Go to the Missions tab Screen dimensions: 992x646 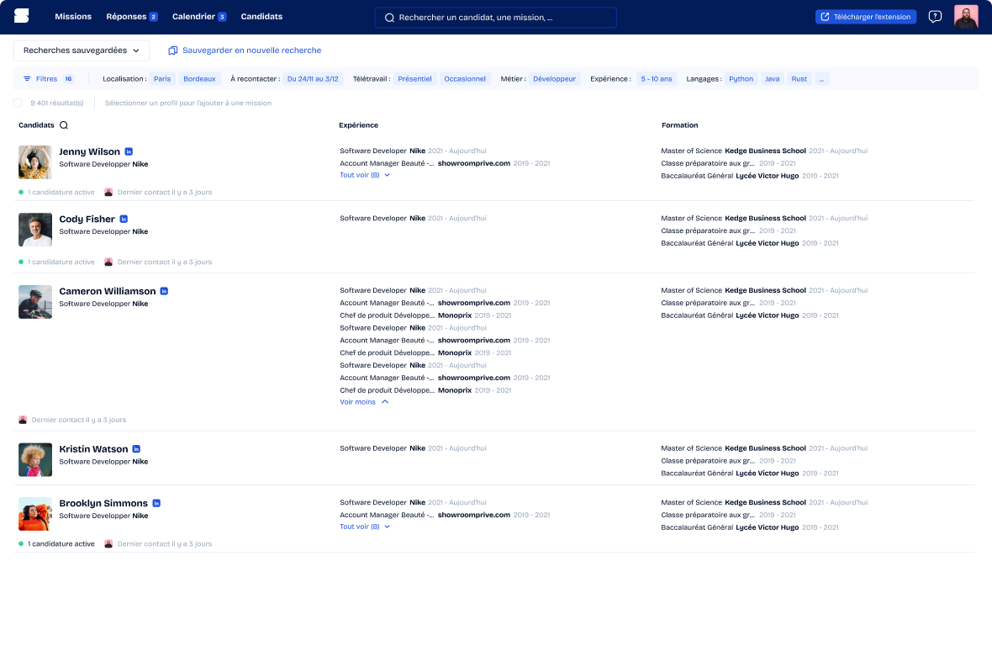(73, 17)
